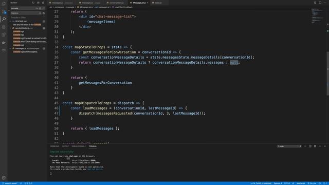This screenshot has width=329, height=185.
Task: Toggle Match Whole Word in the search field
Action: 40,8
